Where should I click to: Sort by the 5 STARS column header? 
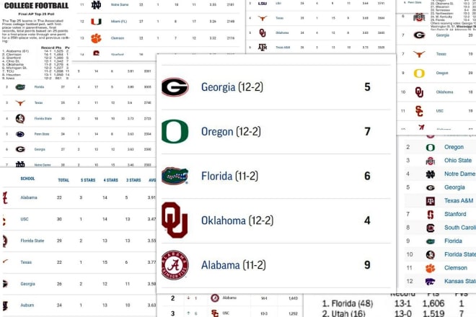(88, 180)
